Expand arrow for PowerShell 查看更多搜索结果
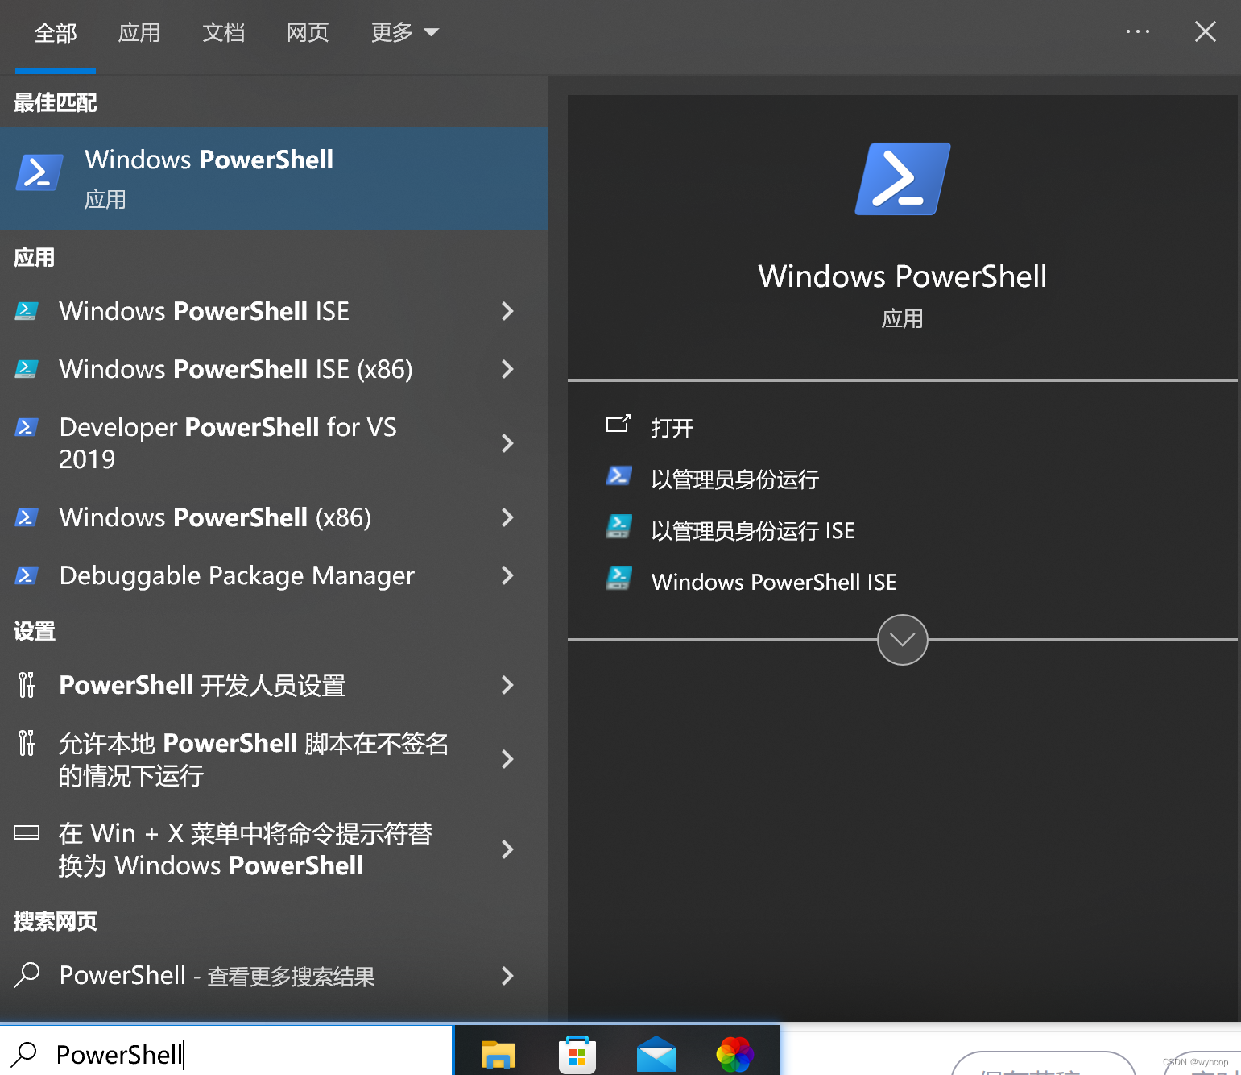The width and height of the screenshot is (1241, 1075). point(507,976)
